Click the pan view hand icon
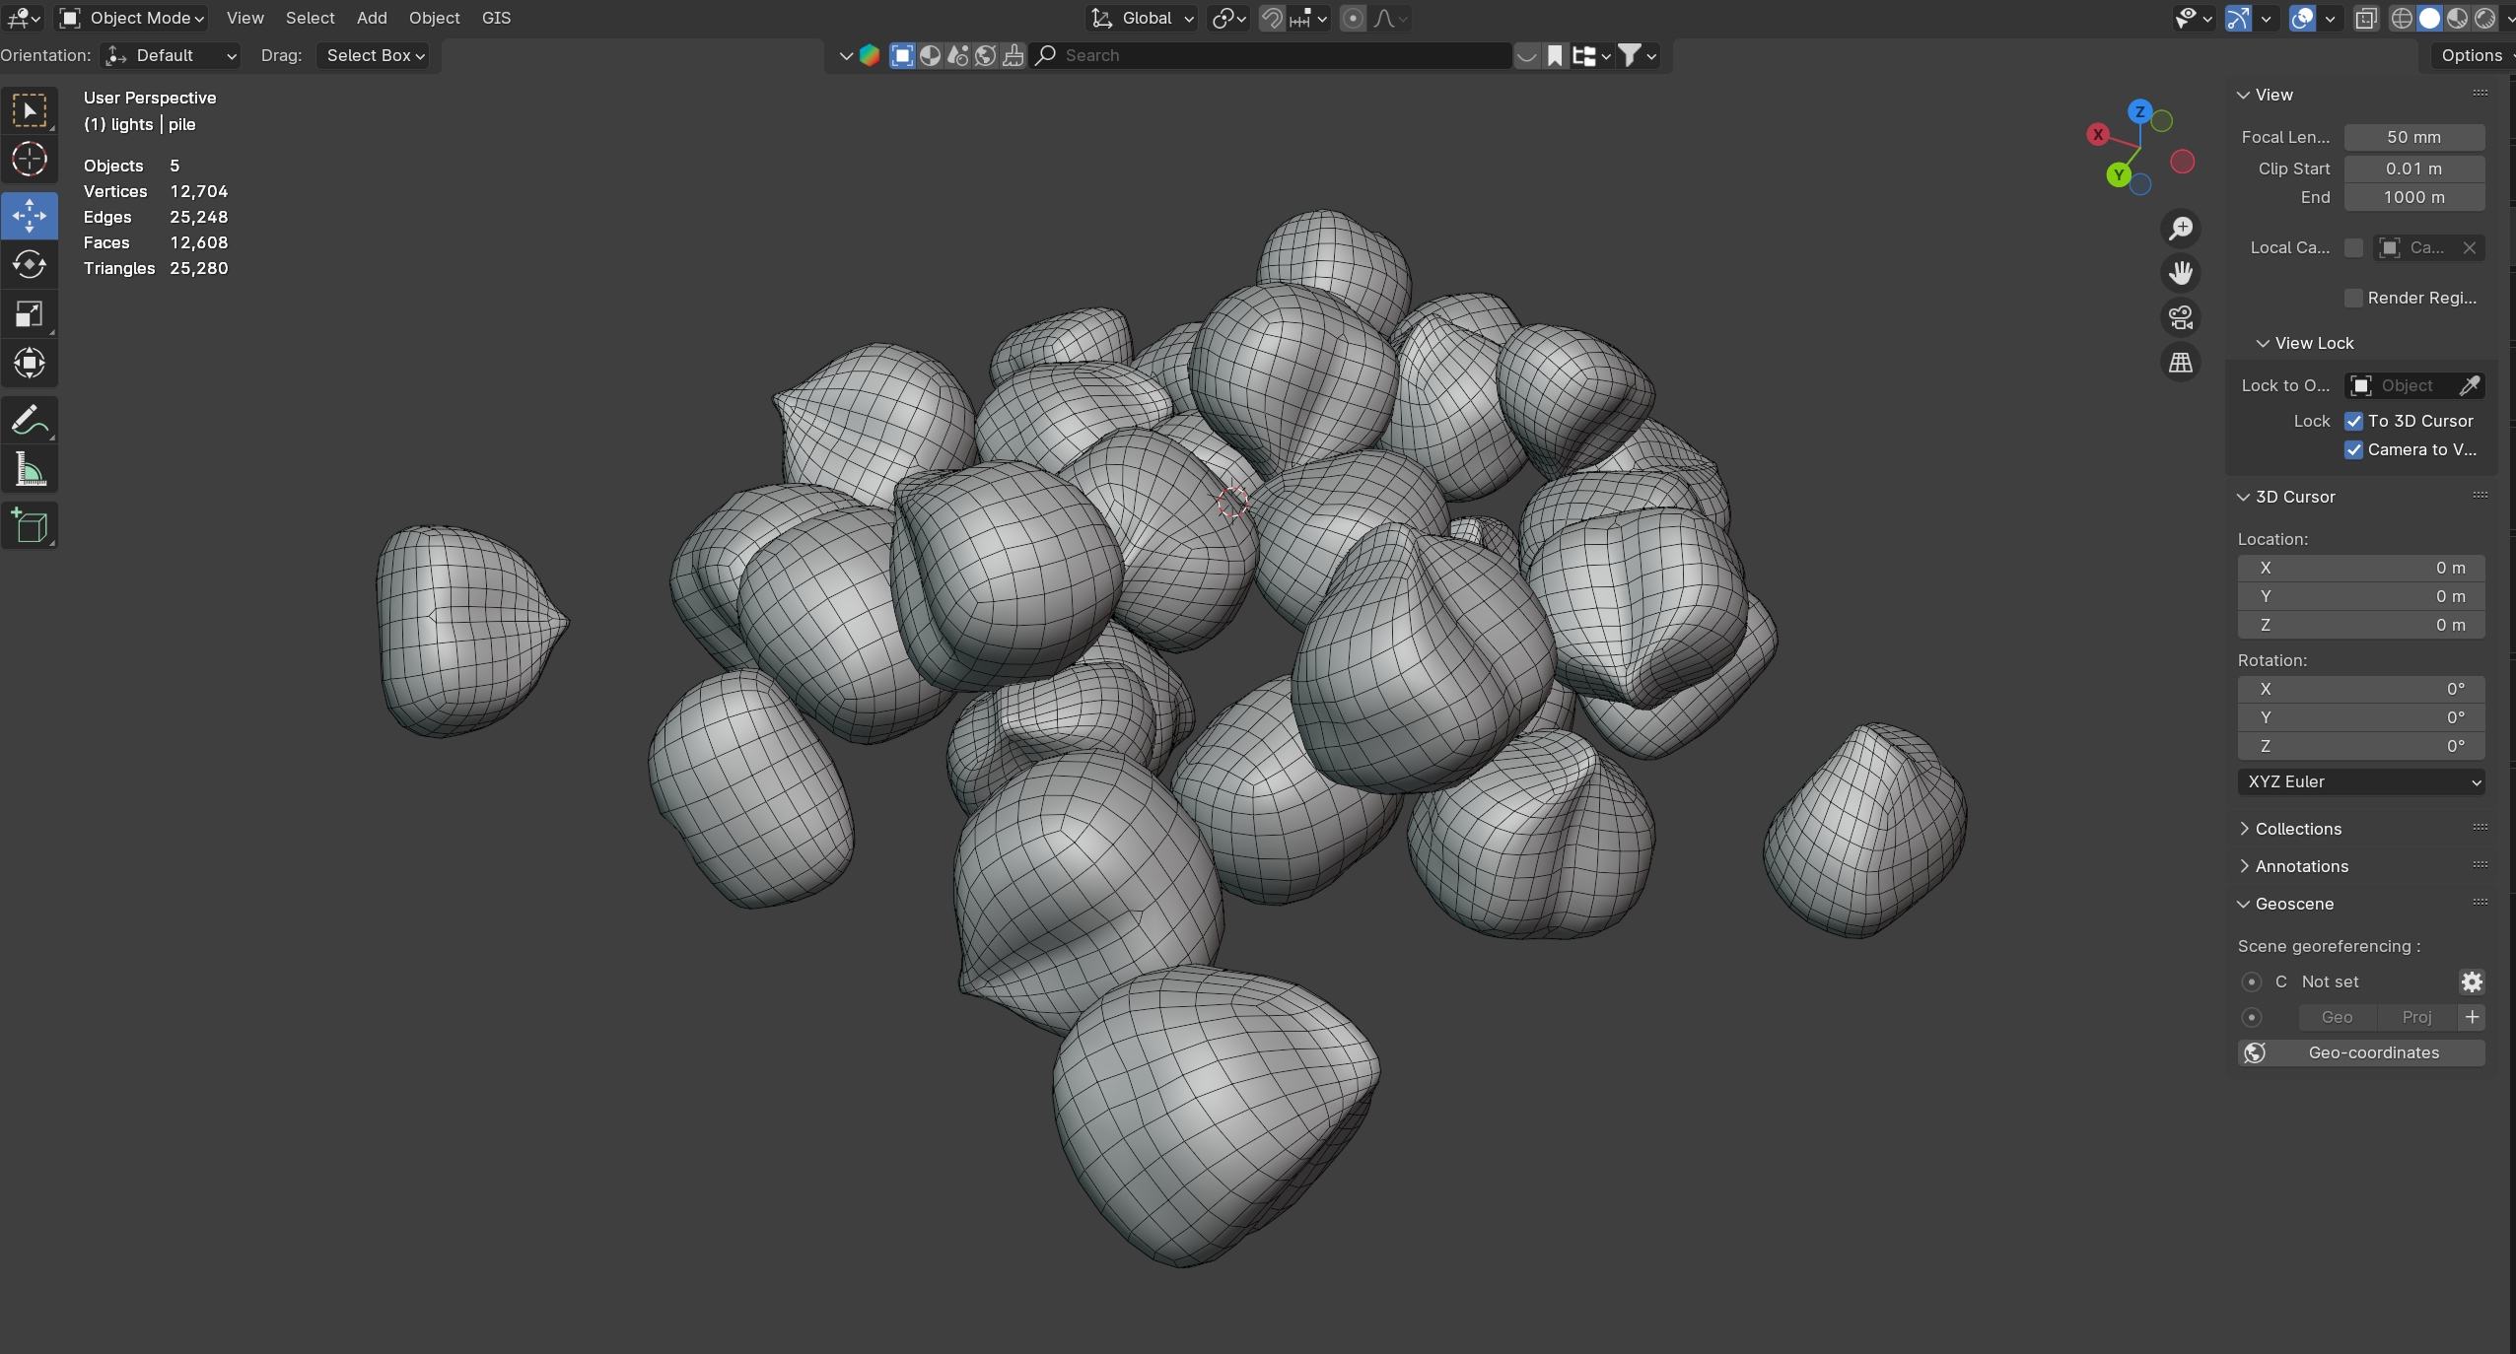2516x1354 pixels. click(x=2181, y=273)
